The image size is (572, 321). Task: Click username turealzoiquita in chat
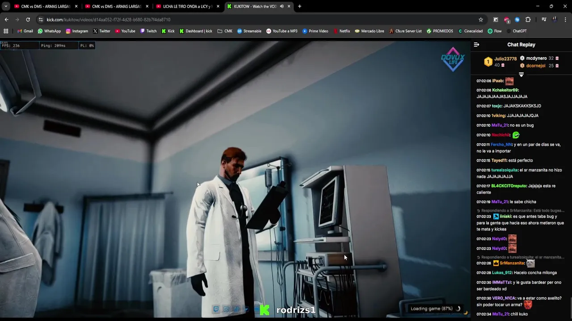[x=504, y=170]
